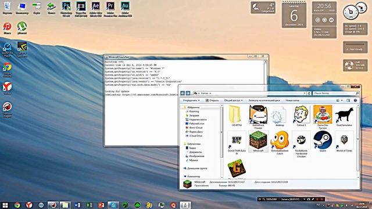Refresh the Games folder view
Viewport: 372px width, 209px height.
(x=309, y=93)
